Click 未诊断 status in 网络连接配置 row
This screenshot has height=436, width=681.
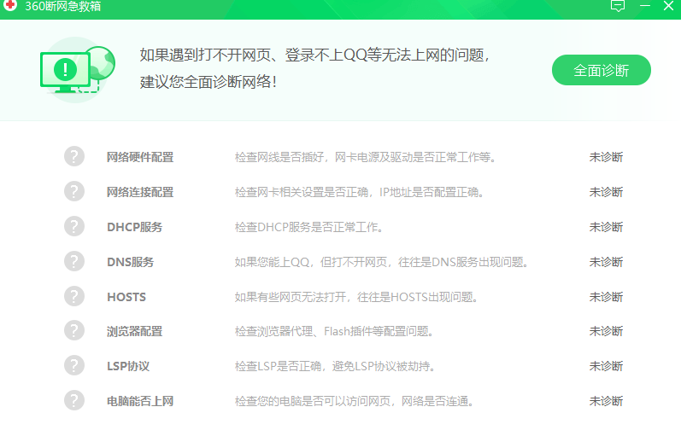(606, 192)
